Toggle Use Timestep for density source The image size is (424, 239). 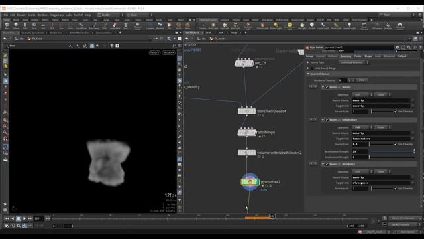[396, 112]
